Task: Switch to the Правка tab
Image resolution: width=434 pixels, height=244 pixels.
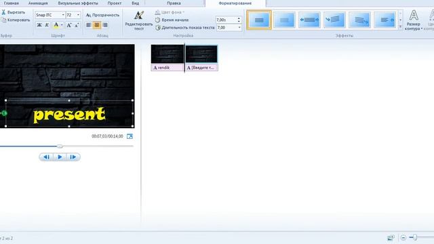Action: (x=174, y=3)
